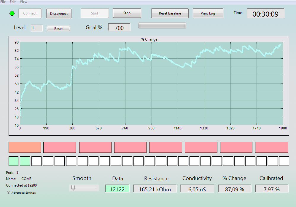
Task: Click the Connect button
Action: [30, 13]
